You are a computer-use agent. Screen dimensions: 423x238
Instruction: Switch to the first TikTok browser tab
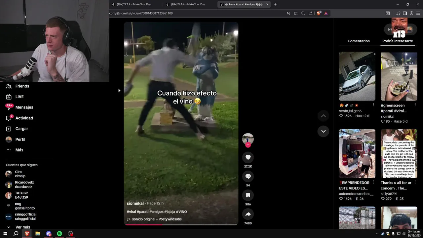pyautogui.click(x=135, y=4)
